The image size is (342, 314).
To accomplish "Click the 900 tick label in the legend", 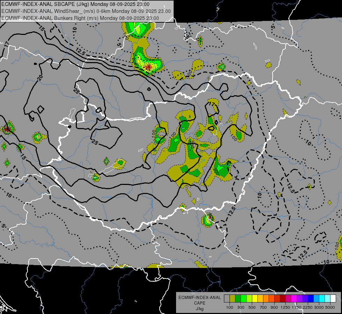I will pos(274,307).
